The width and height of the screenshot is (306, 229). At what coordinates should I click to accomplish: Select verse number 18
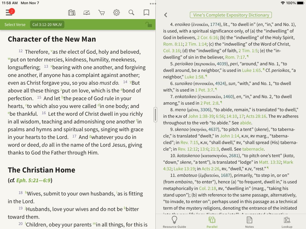21,193
